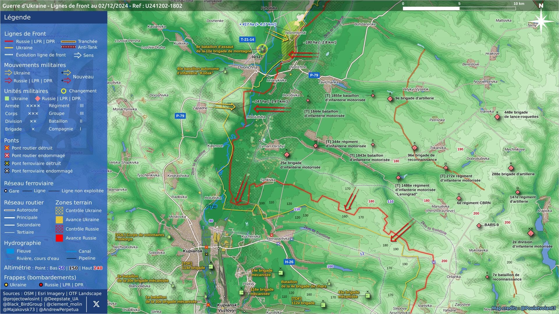This screenshot has height=314, width=559.
Task: Click the 'Avance Russie' solid red swatch
Action: tap(59, 238)
